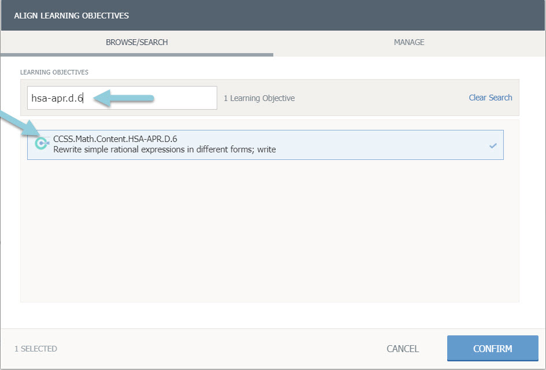546x370 pixels.
Task: Click the 'Rewrite simple rational expressions' description
Action: [165, 150]
